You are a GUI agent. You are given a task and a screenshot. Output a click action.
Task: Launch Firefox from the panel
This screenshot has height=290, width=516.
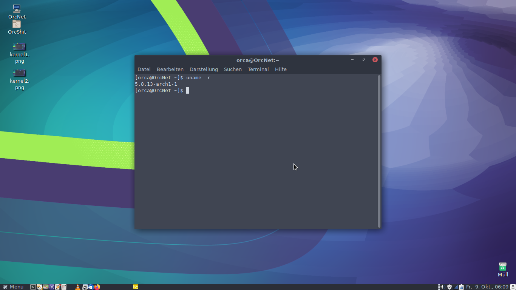97,287
